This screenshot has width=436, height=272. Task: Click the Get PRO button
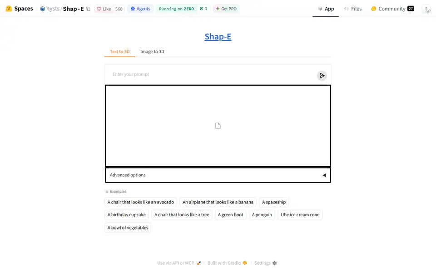point(226,9)
